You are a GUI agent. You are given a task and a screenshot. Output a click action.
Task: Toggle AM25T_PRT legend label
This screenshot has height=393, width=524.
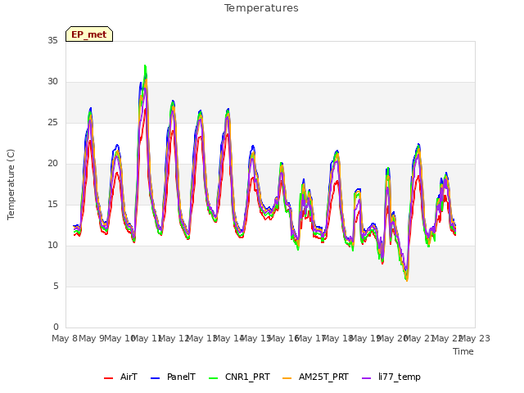point(315,377)
